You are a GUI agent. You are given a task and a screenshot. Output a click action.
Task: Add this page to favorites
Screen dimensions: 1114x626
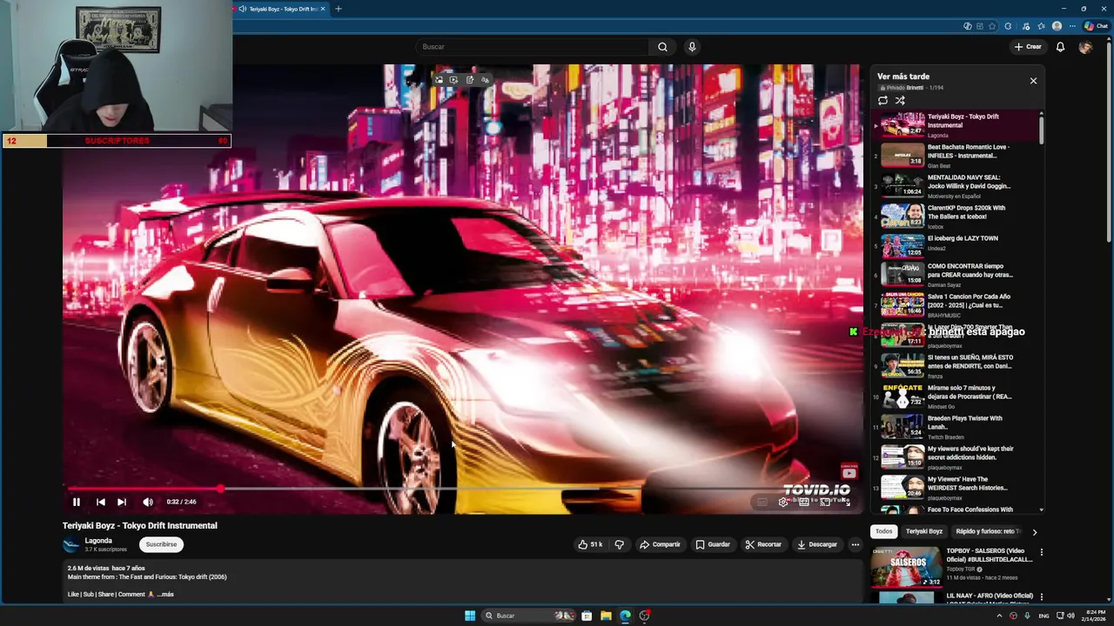click(992, 26)
